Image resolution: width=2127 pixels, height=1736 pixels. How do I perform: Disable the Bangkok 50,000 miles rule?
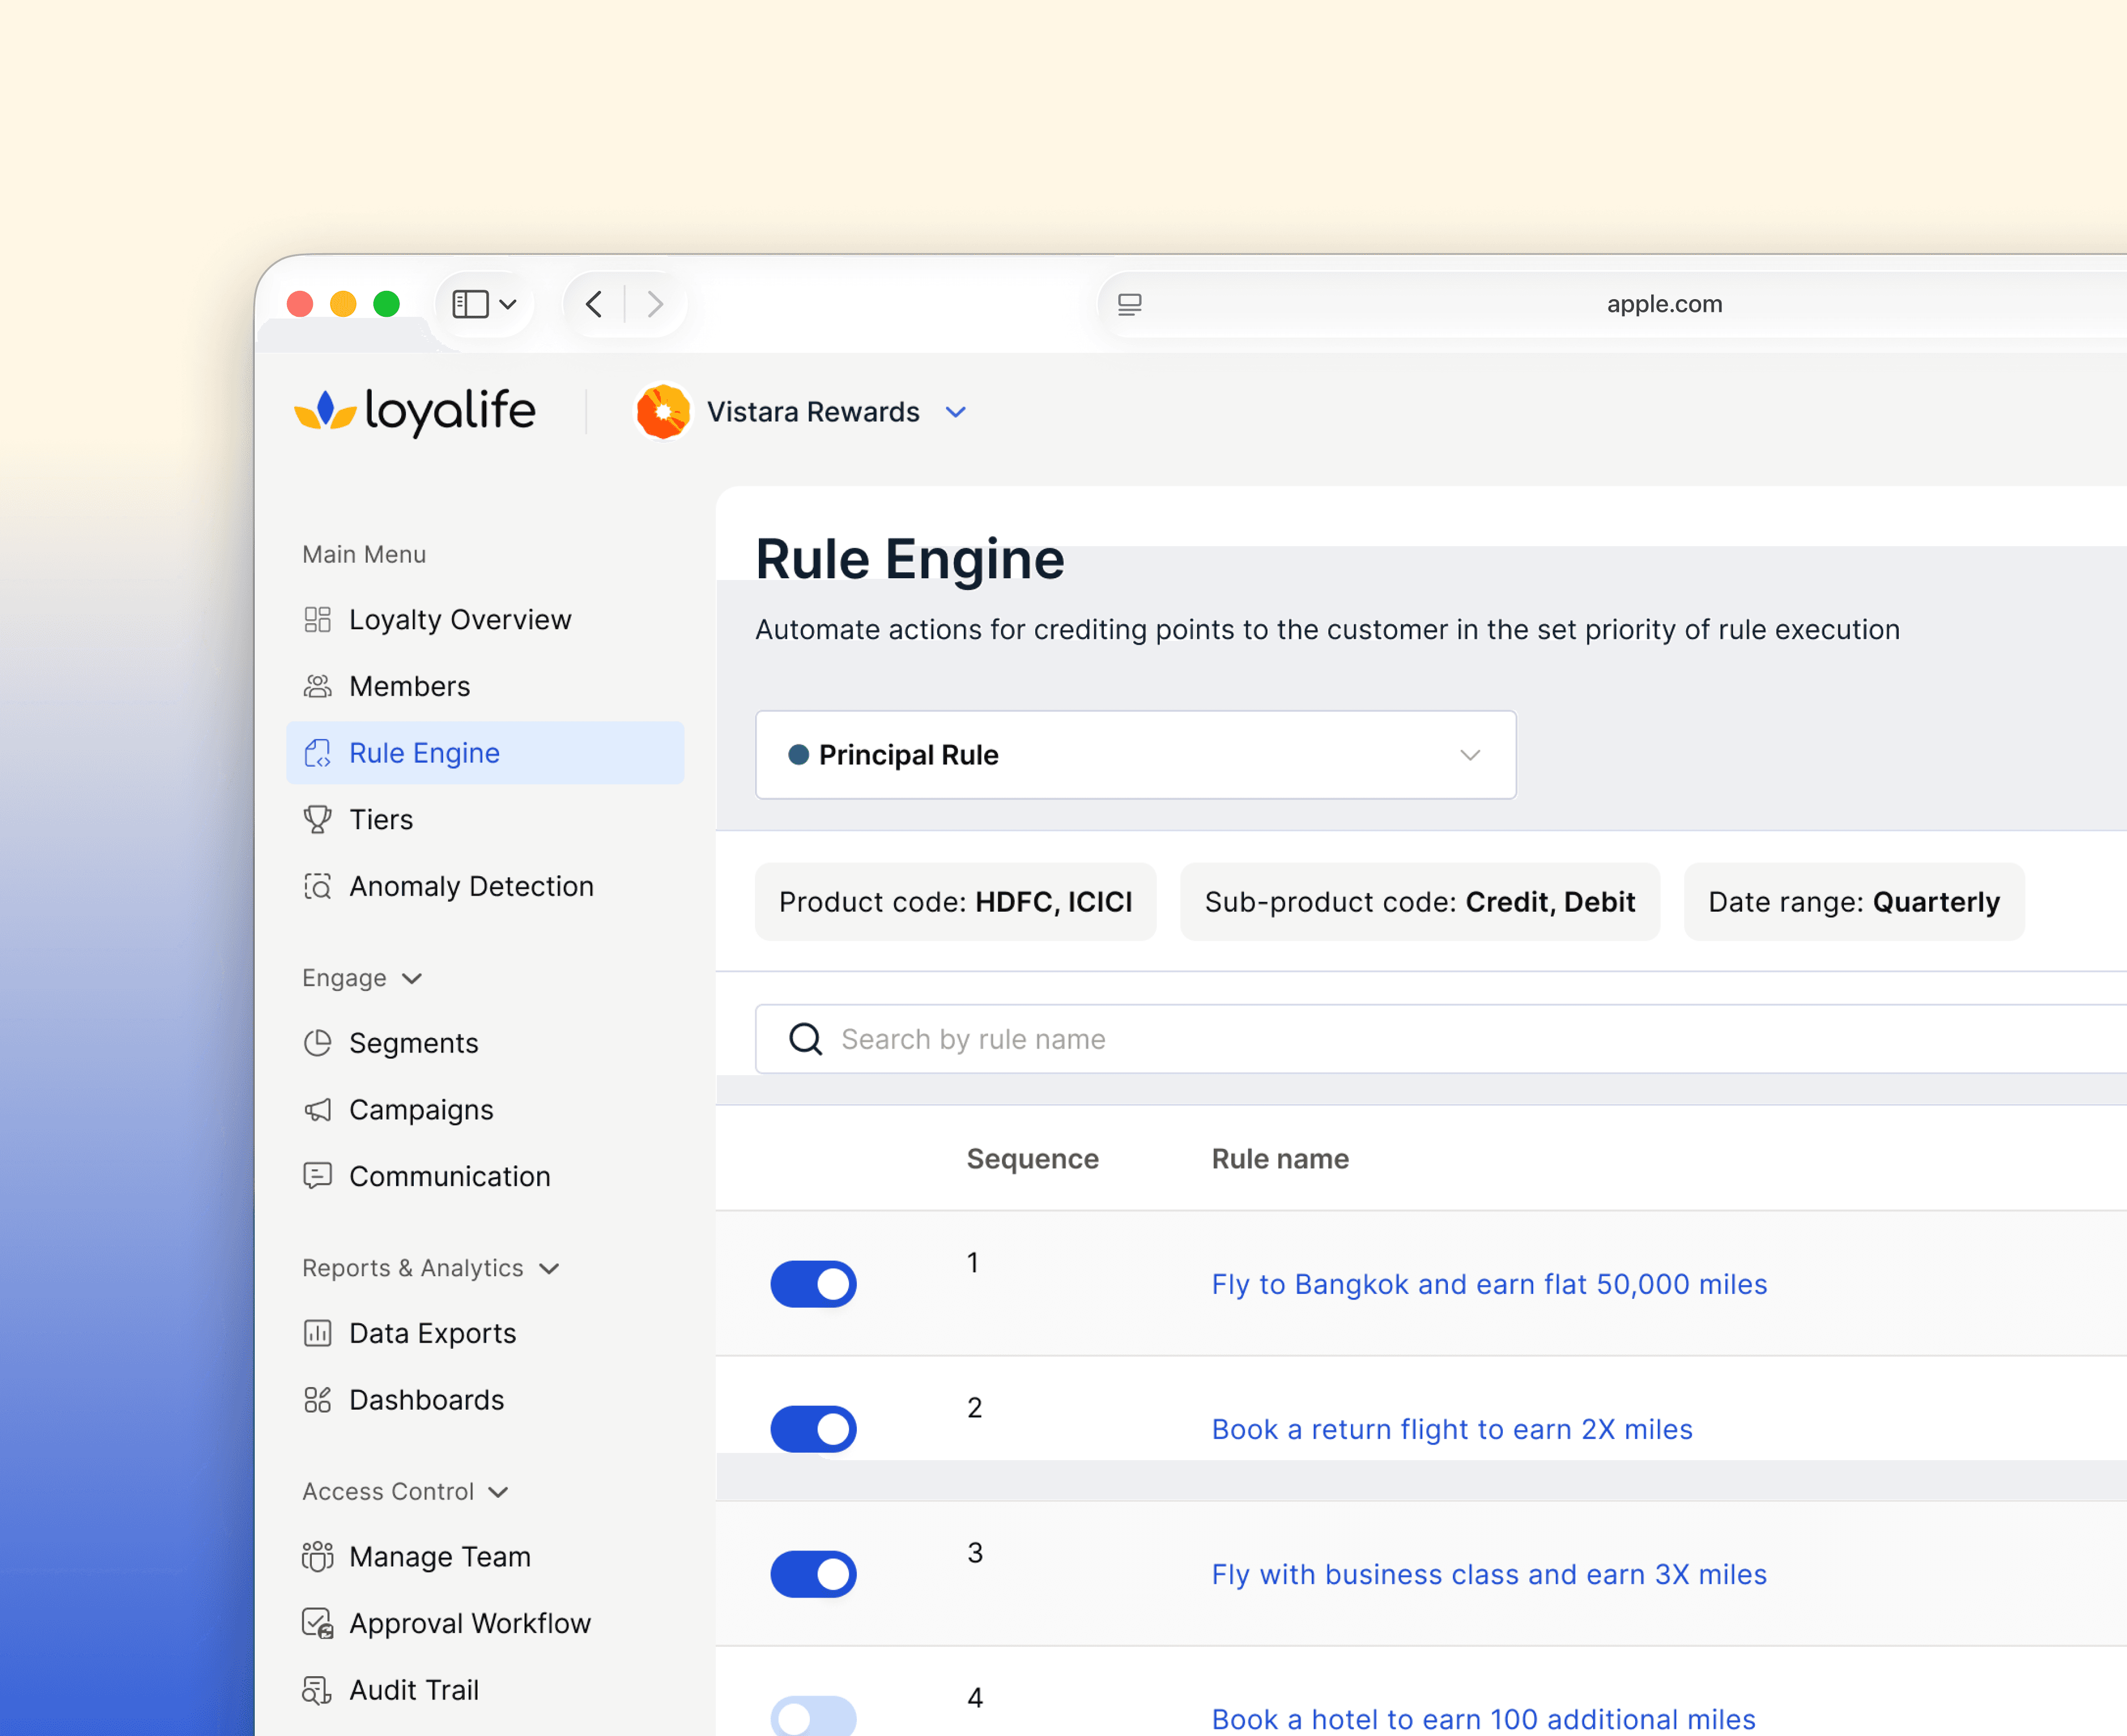(x=813, y=1284)
